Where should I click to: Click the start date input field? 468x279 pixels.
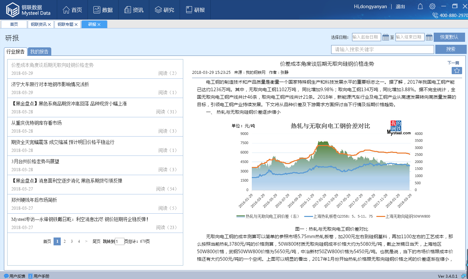(366, 37)
